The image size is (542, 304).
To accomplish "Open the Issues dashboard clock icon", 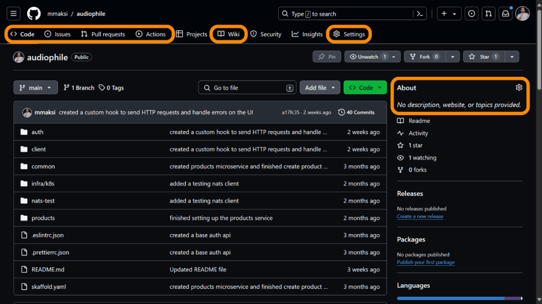I will [x=471, y=13].
